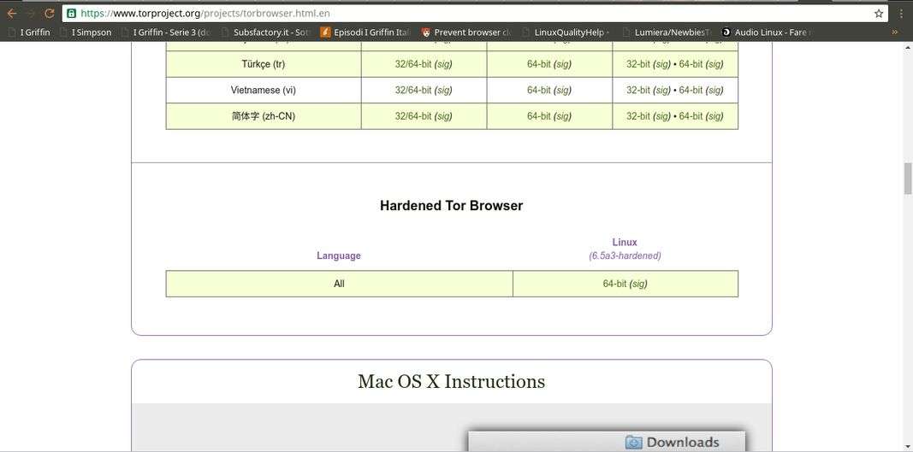
Task: Click 64-bit link following 32-bit in Türkçe row
Action: pos(691,64)
